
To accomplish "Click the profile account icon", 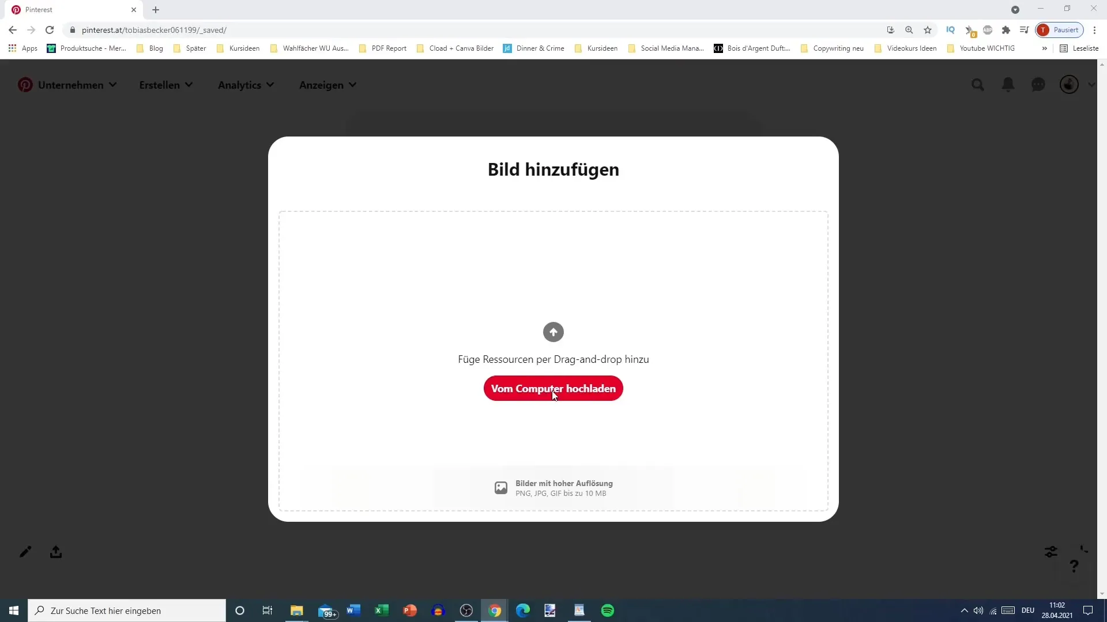I will point(1070,84).
